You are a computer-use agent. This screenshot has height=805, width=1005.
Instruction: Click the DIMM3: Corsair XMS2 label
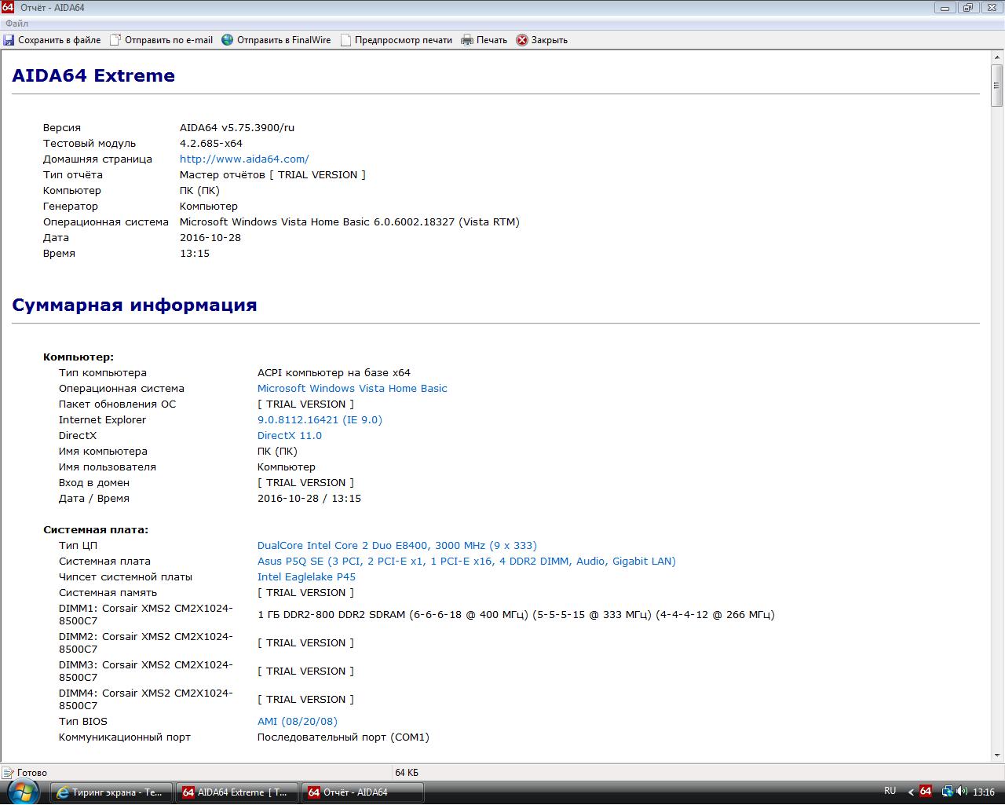click(x=146, y=671)
